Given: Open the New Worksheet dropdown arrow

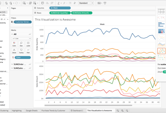Looking at the screenshot, I should click(27, 3).
